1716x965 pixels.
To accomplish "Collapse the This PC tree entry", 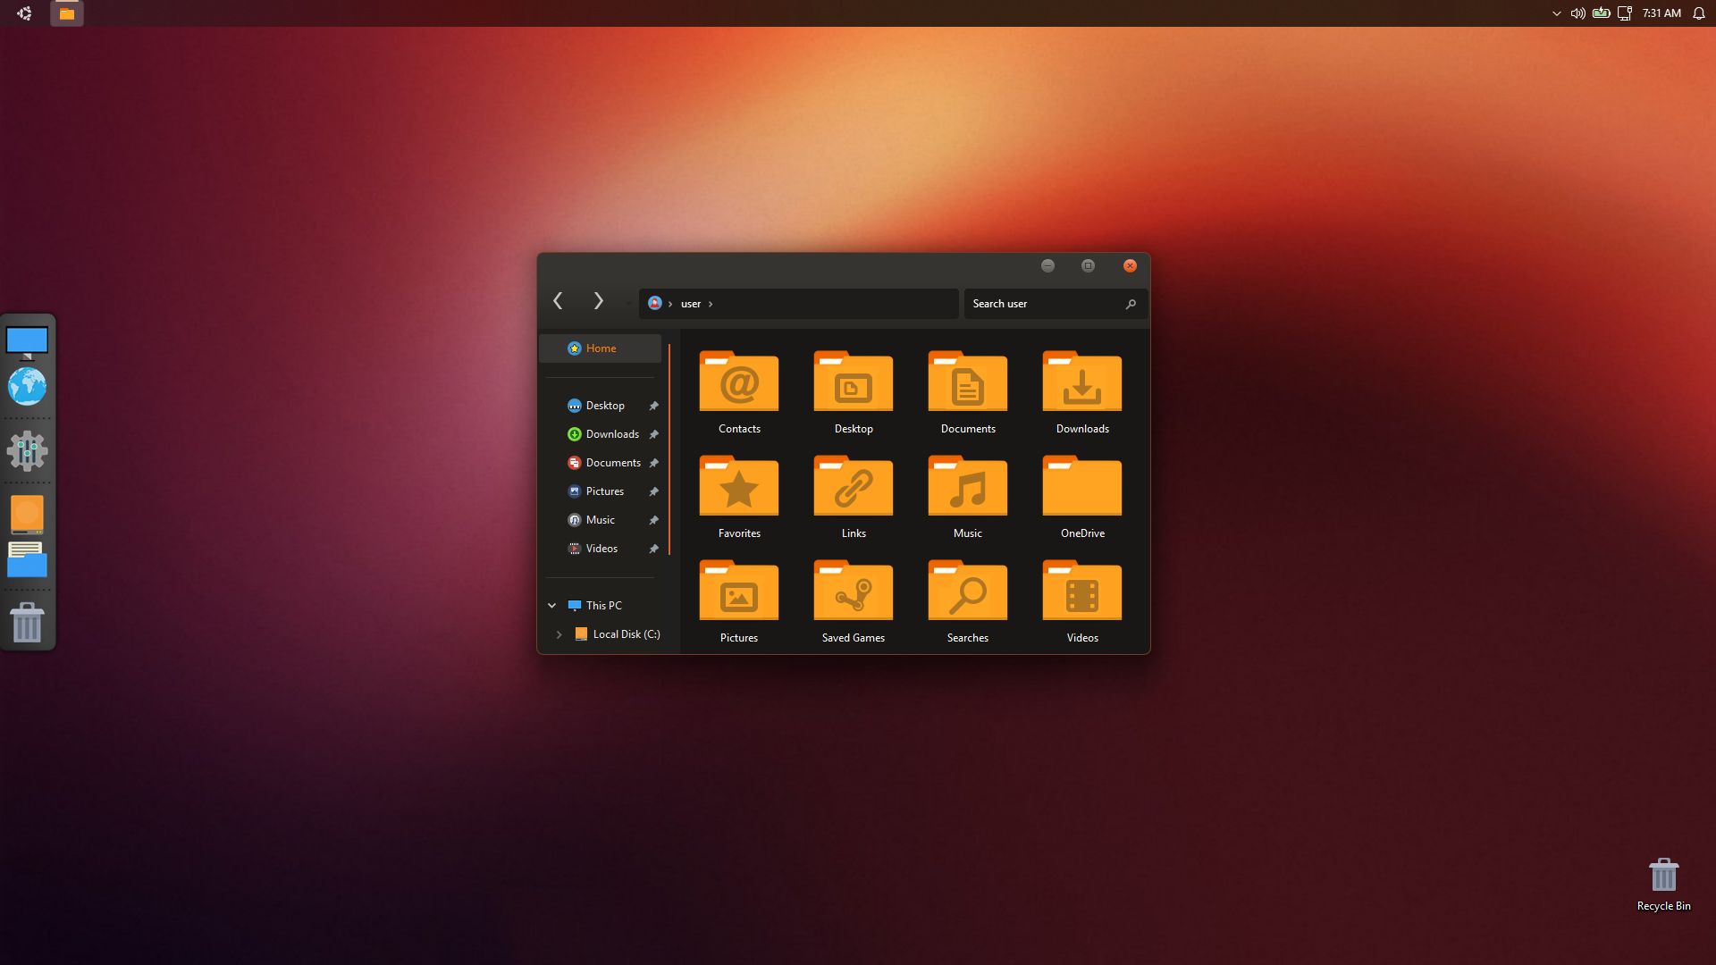I will tap(551, 605).
